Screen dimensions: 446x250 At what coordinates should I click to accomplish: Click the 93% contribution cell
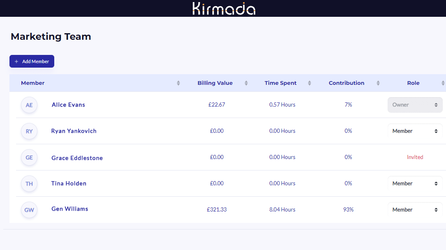tap(348, 209)
